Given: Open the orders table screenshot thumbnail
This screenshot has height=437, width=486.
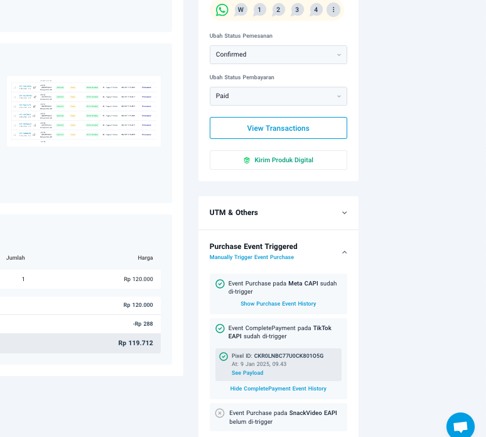Looking at the screenshot, I should tap(84, 111).
